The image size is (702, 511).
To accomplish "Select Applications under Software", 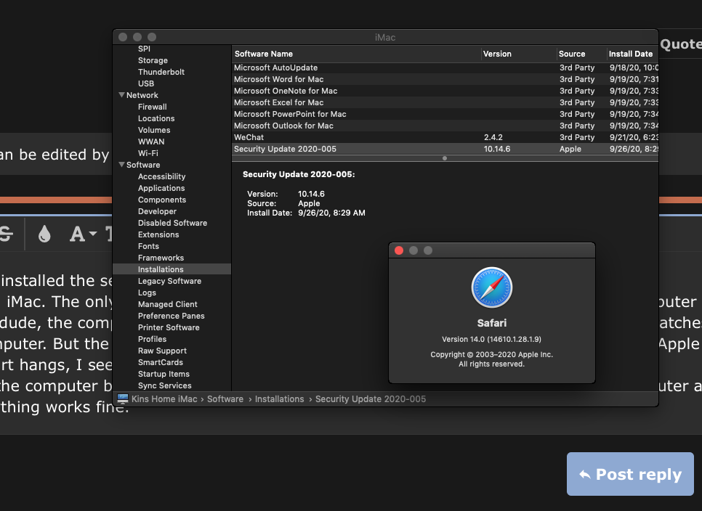I will pyautogui.click(x=161, y=188).
